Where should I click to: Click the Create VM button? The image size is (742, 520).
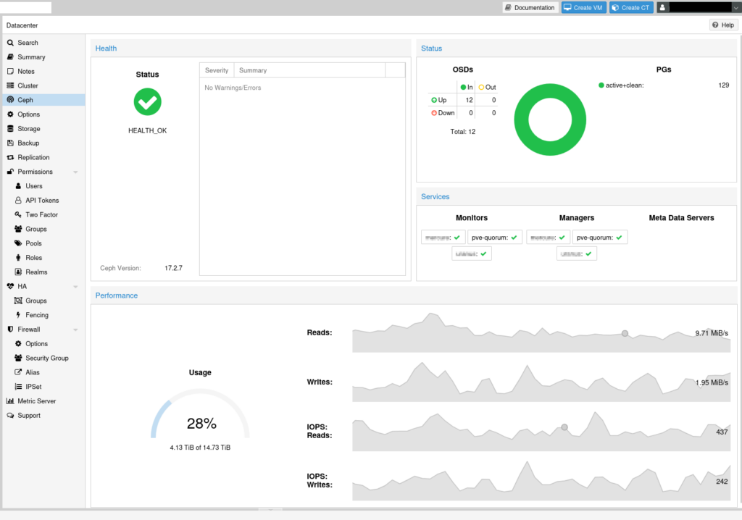583,7
